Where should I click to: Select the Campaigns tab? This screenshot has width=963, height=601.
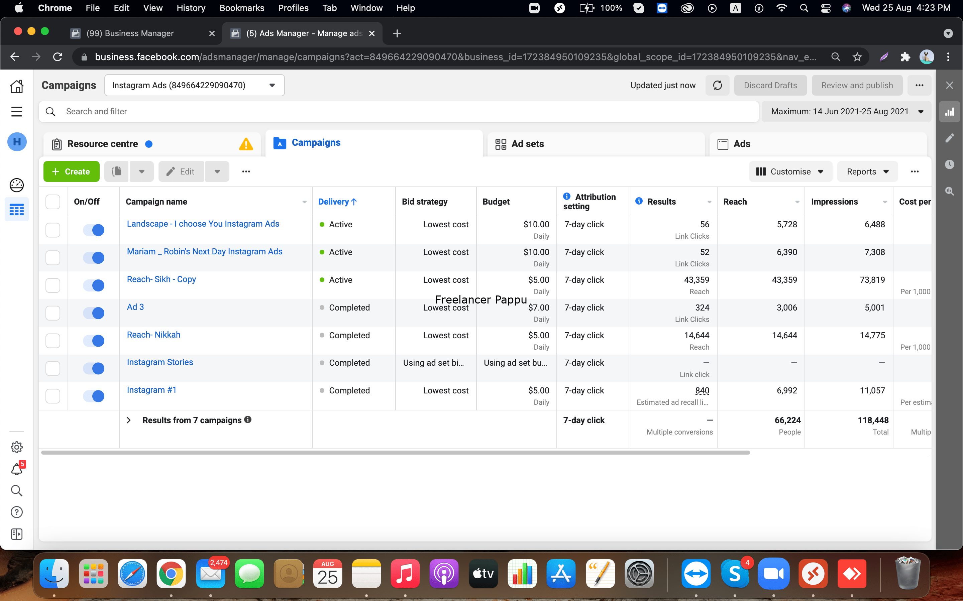click(x=374, y=143)
